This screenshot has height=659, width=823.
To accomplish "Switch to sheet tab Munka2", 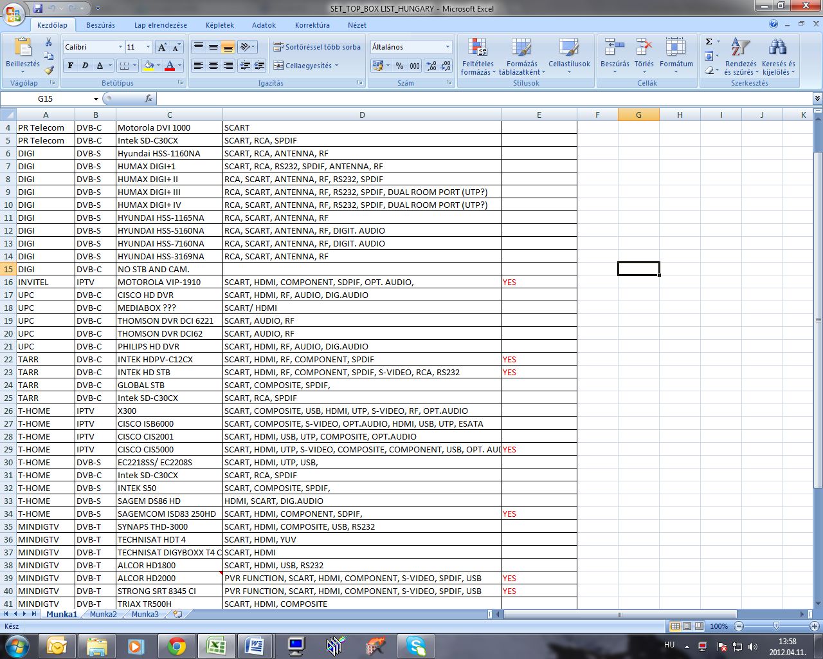I will (104, 614).
